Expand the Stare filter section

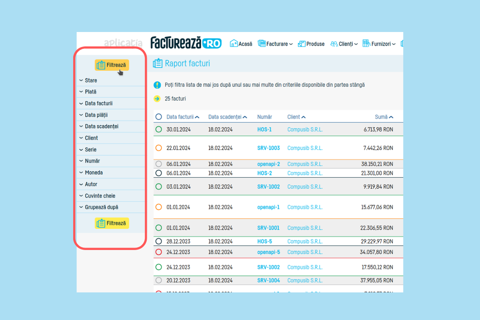click(x=91, y=80)
